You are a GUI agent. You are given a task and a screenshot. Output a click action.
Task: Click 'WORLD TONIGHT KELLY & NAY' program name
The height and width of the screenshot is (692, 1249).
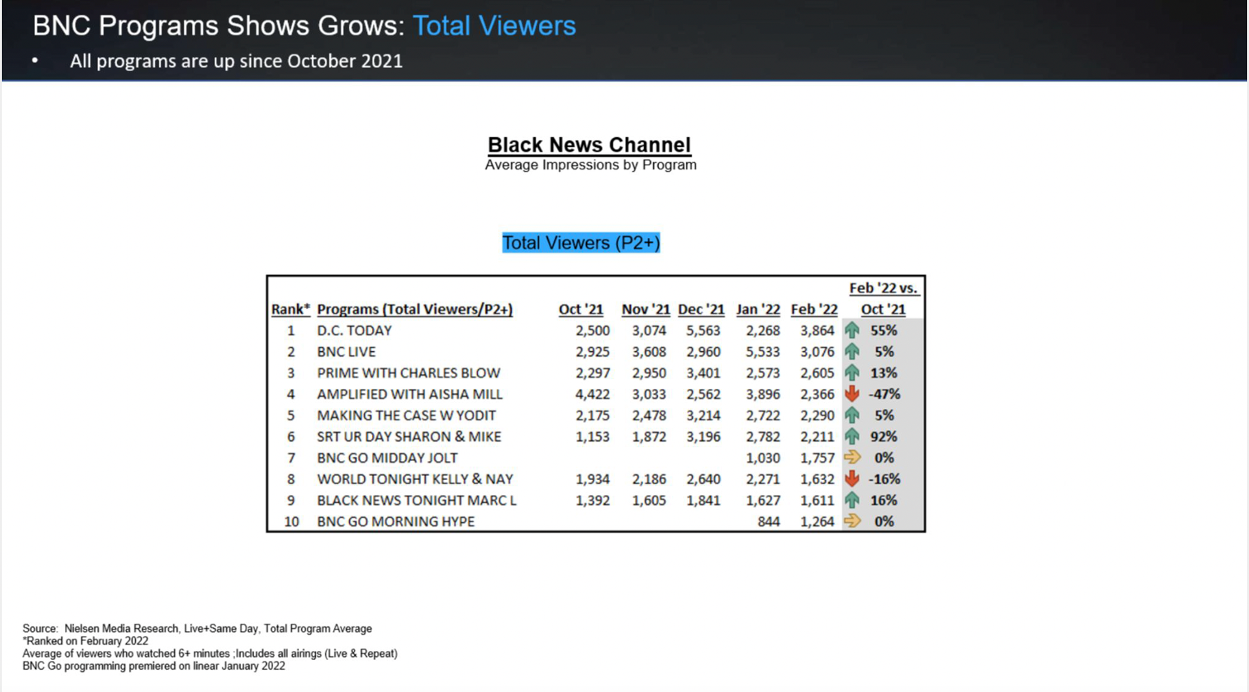[x=415, y=479]
